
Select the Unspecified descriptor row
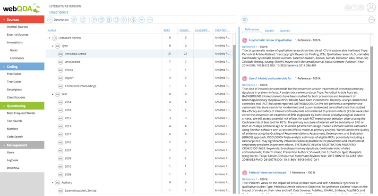click(x=139, y=62)
